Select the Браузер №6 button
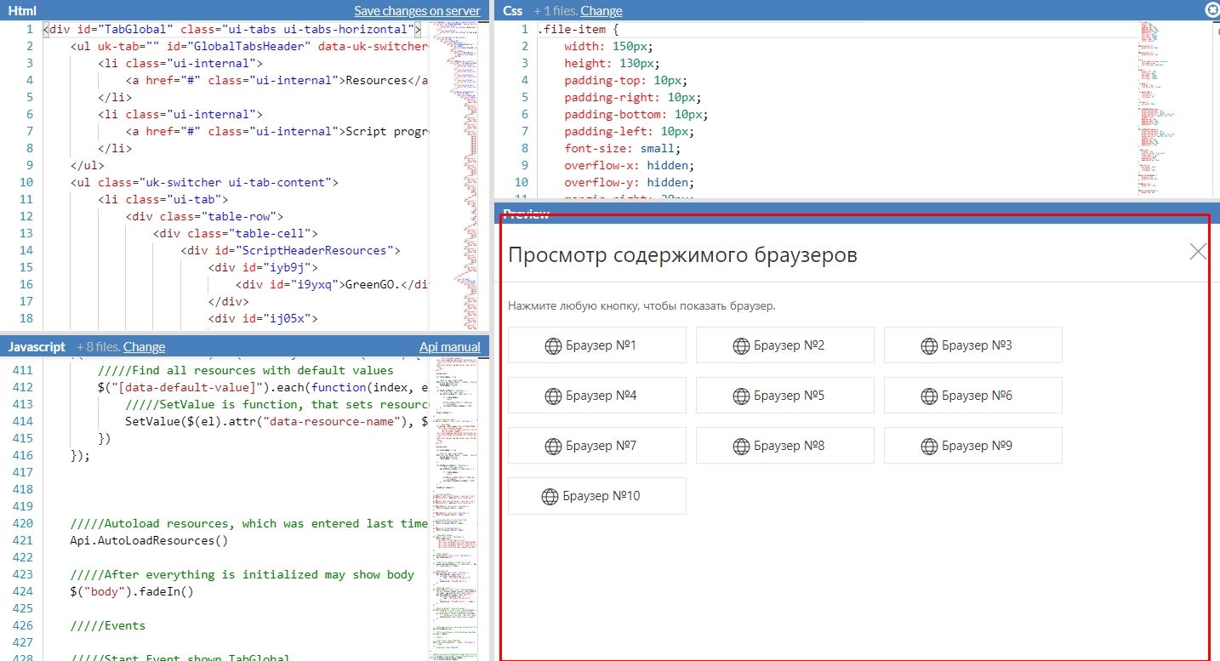Viewport: 1220px width, 661px height. pyautogui.click(x=972, y=395)
